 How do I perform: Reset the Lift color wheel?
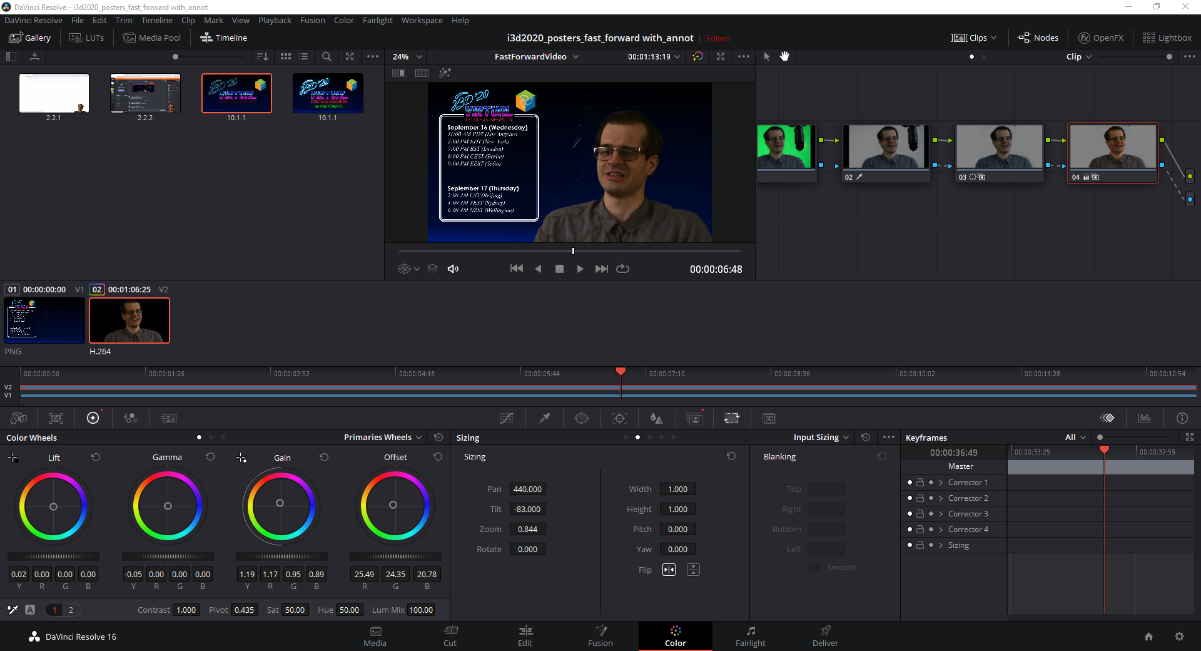tap(96, 458)
